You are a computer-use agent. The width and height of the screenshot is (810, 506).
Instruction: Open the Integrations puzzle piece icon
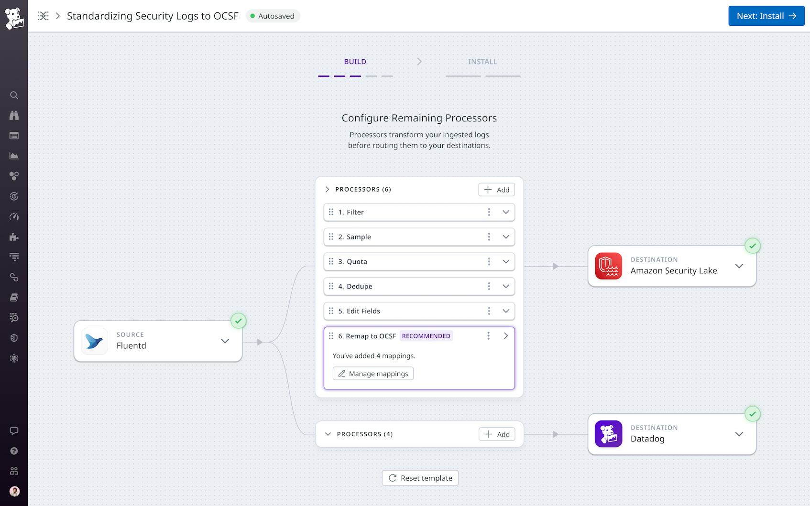coord(14,237)
